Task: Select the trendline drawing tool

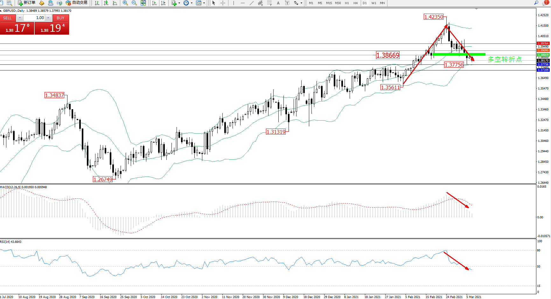Action: click(x=251, y=3)
